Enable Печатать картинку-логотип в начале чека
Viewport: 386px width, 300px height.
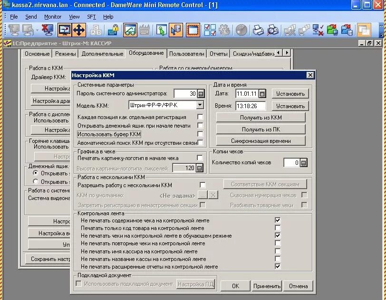coord(200,158)
